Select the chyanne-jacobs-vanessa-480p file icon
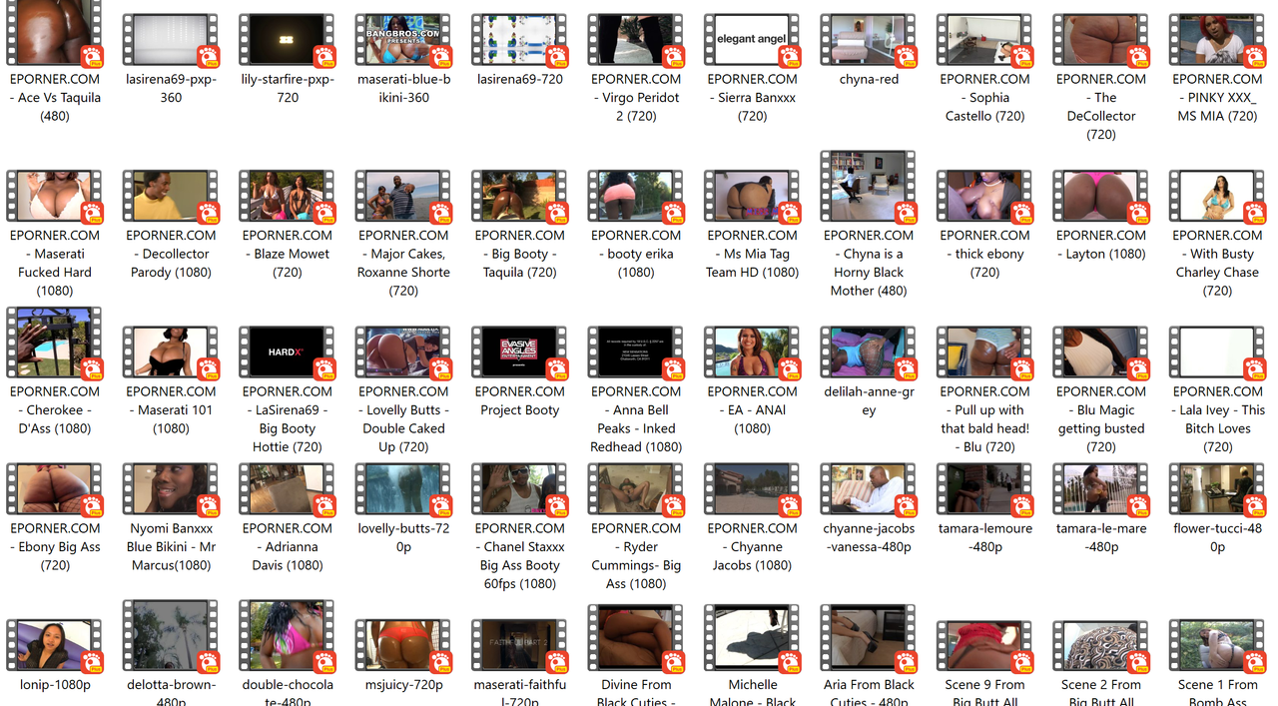The width and height of the screenshot is (1278, 706). (x=869, y=489)
